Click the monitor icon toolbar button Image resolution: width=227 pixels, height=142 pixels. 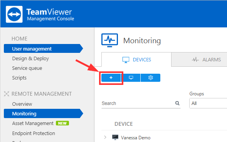131,78
